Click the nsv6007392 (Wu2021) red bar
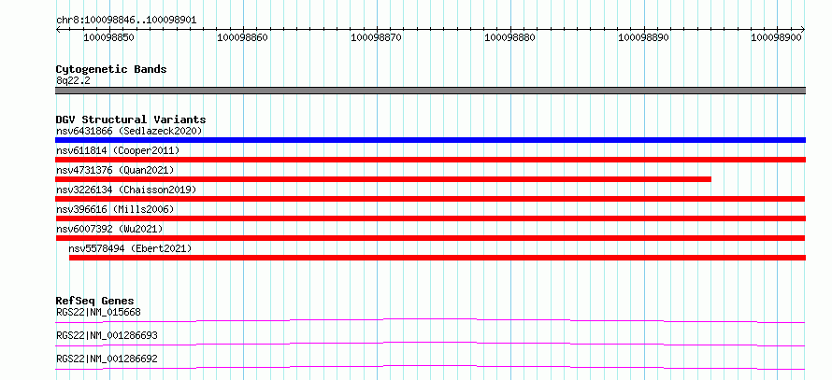The height and width of the screenshot is (380, 832). pos(430,238)
